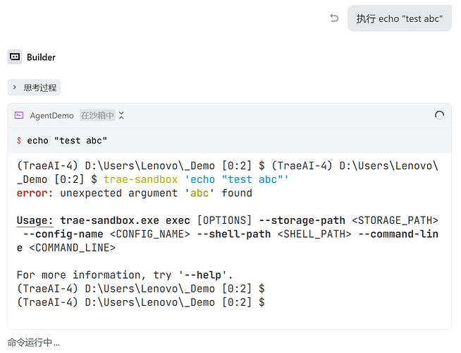Viewport: 461px width, 353px height.
Task: Collapse the terminal card with the double-chevron icon
Action: pos(121,115)
